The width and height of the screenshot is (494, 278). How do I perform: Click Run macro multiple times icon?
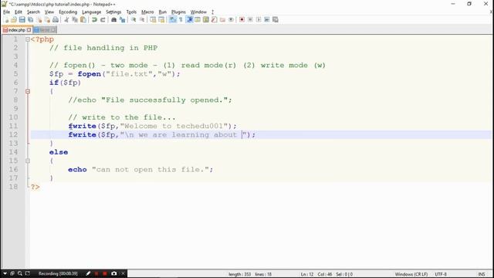pos(267,20)
